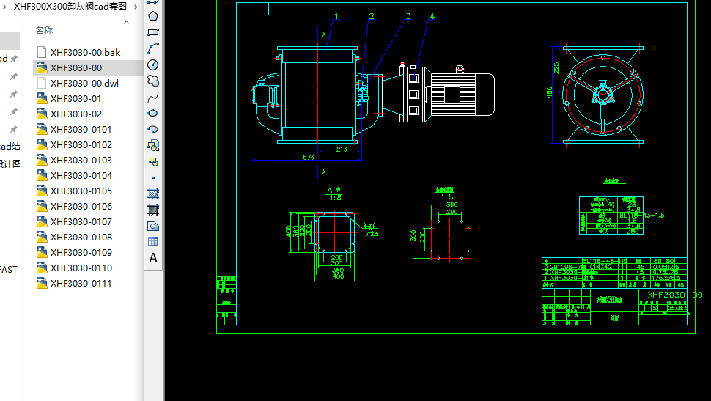Viewport: 711px width, 401px height.
Task: Click the 213 dimension text in the drawing
Action: 342,149
